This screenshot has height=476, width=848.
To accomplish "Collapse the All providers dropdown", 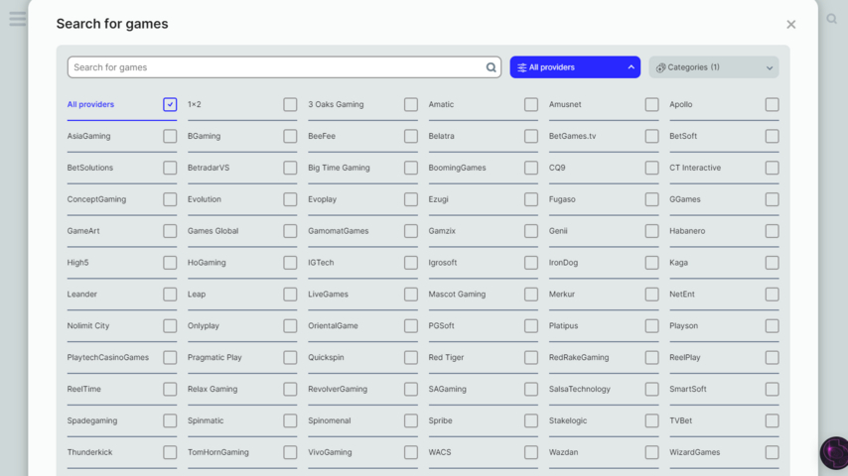I will pos(575,67).
